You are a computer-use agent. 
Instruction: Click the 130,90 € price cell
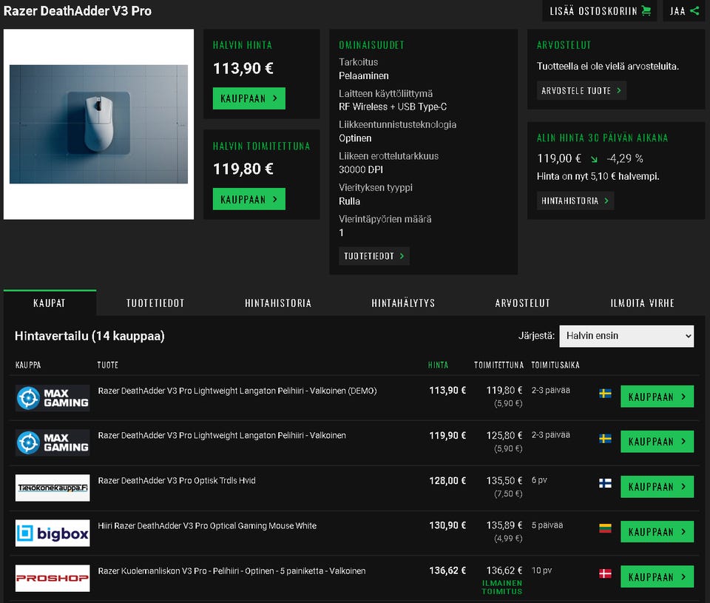click(x=447, y=525)
